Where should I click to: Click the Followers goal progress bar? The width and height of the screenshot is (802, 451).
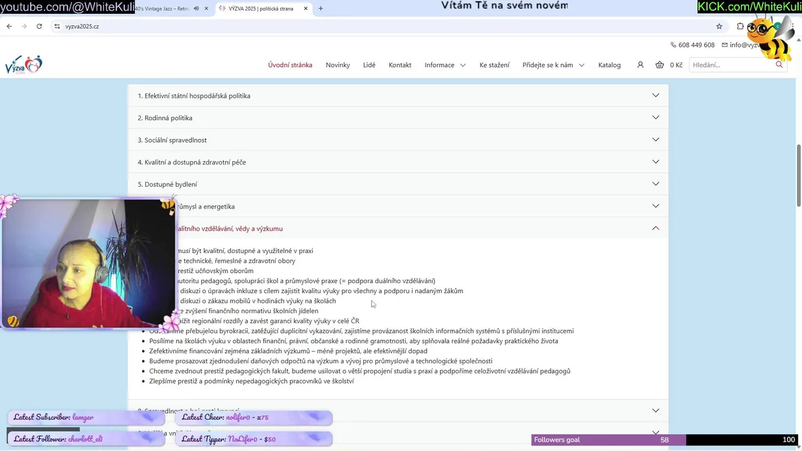(x=665, y=440)
